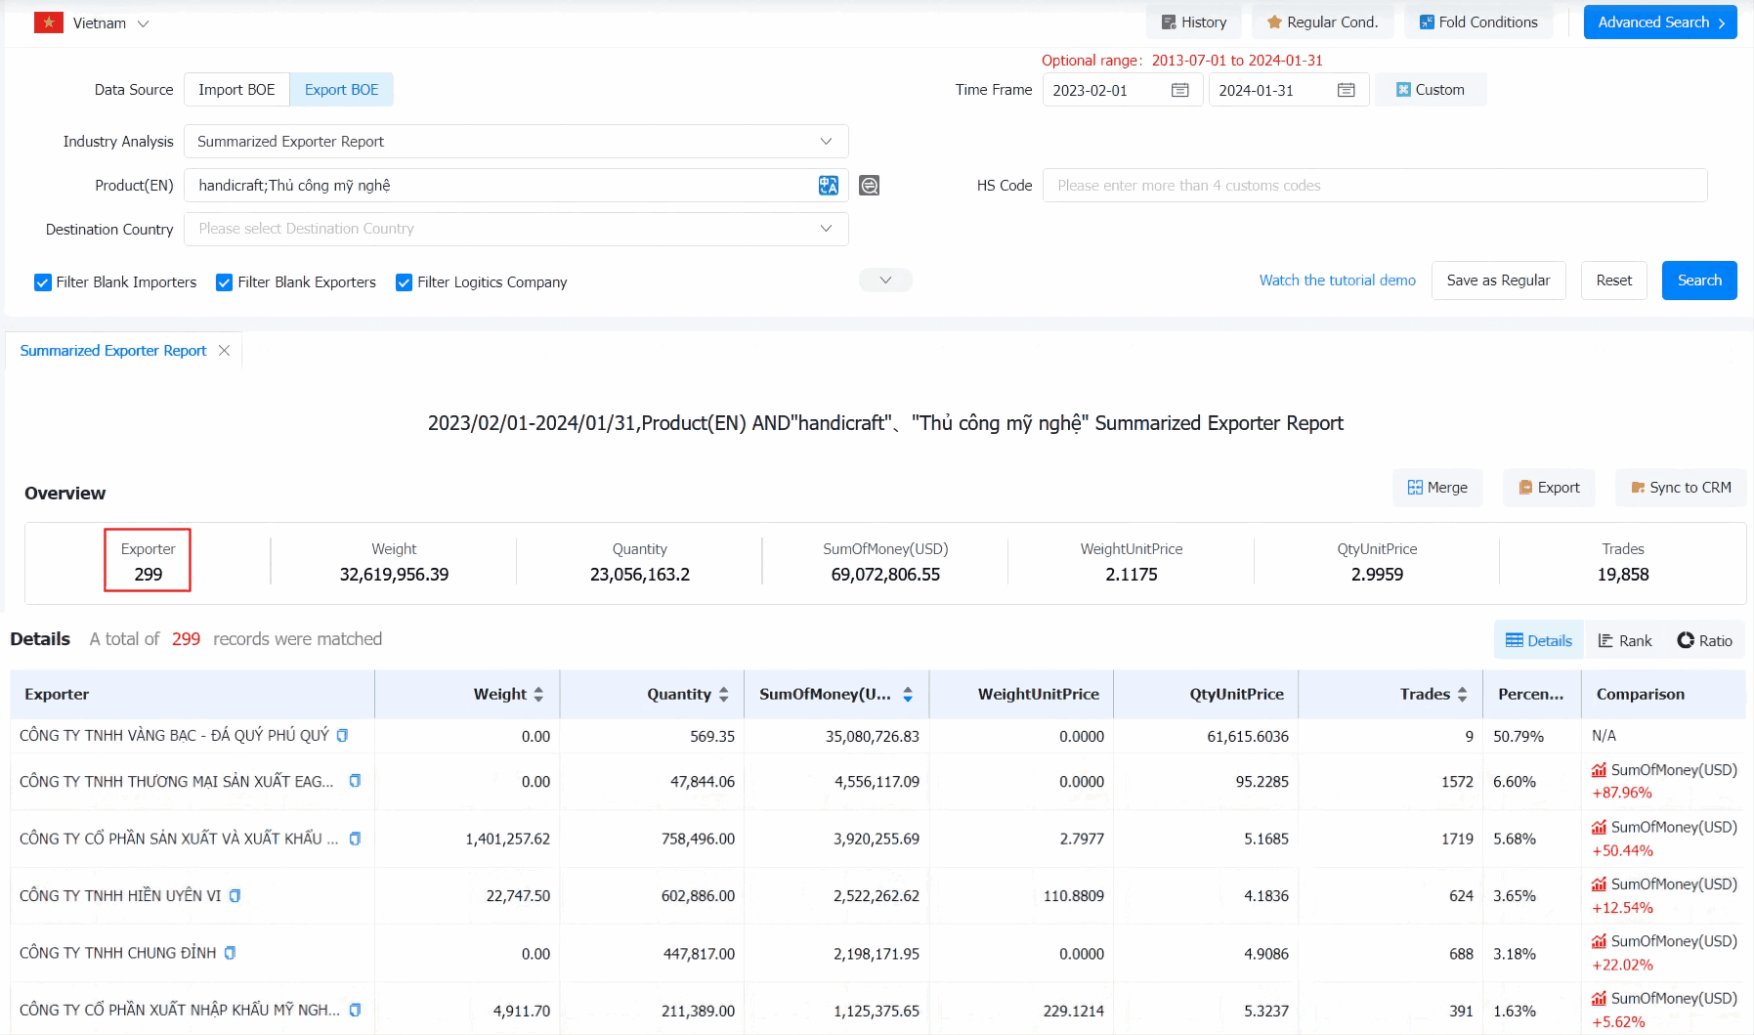Click the HS Code input field
The image size is (1754, 1035).
[1374, 186]
